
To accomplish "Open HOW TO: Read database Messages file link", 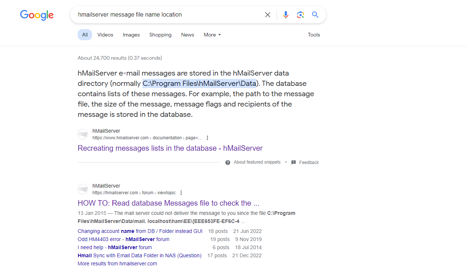I will click(x=169, y=203).
